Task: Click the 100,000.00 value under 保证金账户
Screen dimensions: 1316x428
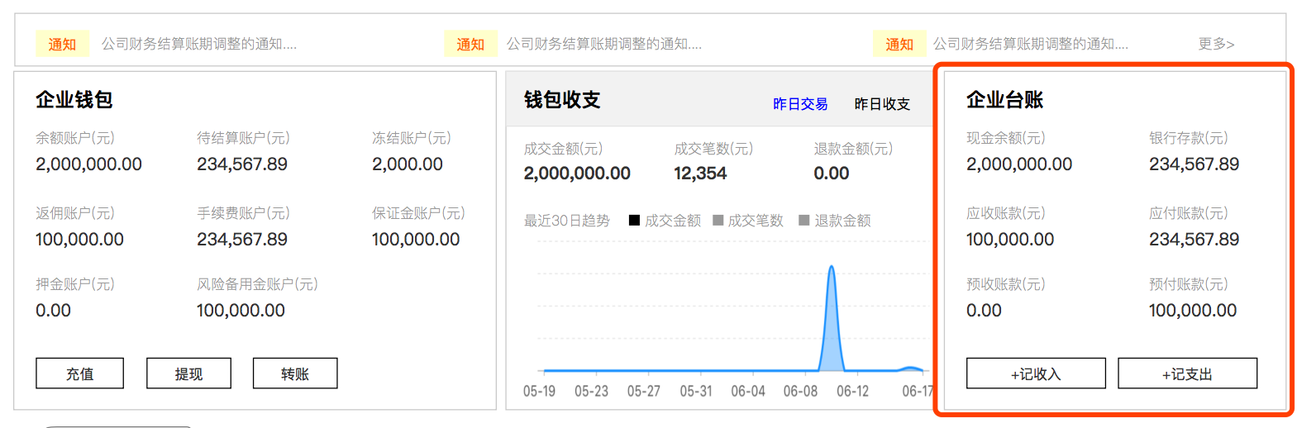Action: pos(416,240)
